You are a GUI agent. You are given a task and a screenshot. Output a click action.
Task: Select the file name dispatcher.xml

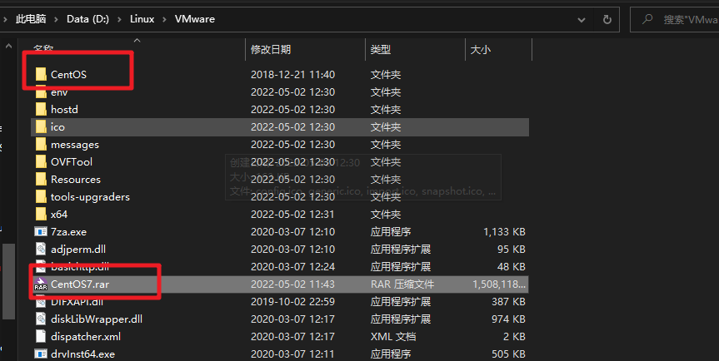tap(85, 336)
